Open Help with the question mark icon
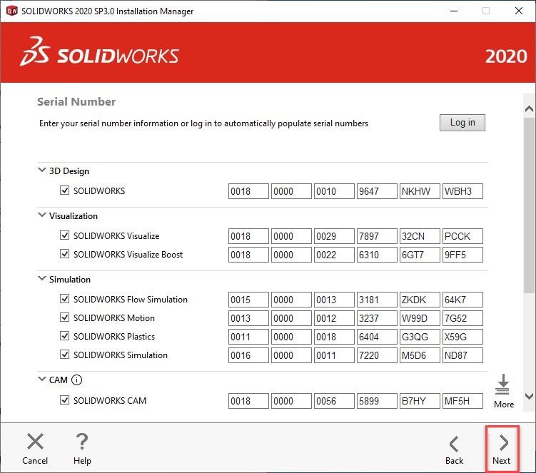The height and width of the screenshot is (473, 536). [x=81, y=441]
